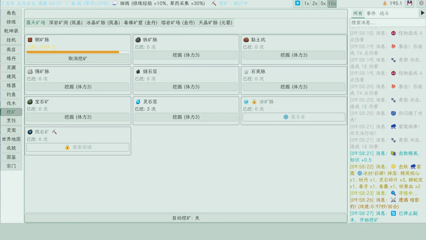Viewport: 426px width, 240px height.
Task: Show 事件 messages tab
Action: coord(371,13)
